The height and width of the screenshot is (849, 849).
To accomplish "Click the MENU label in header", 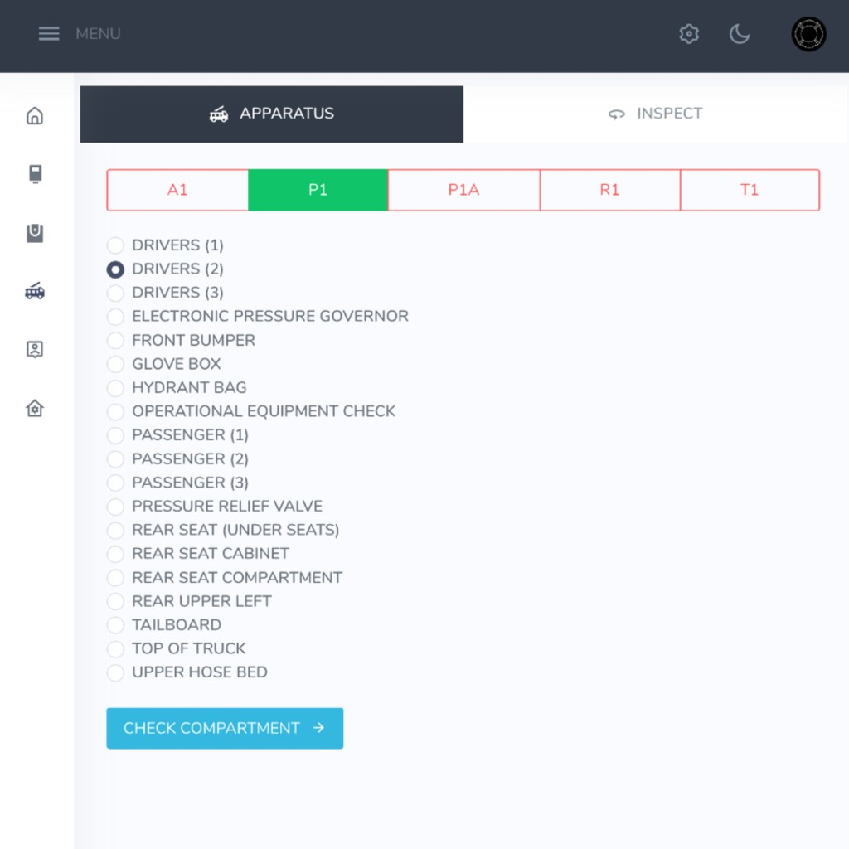I will click(x=98, y=33).
